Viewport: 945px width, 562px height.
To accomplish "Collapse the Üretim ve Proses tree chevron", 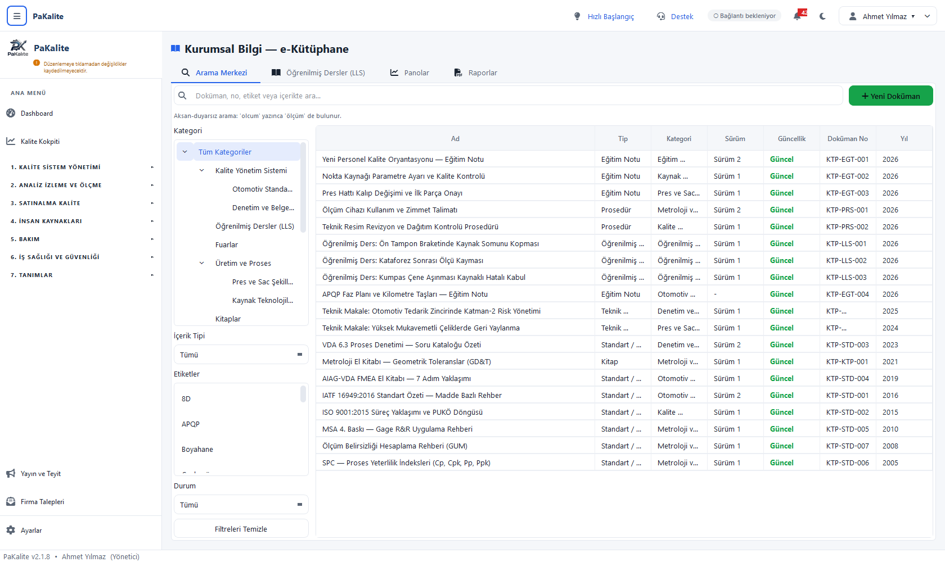I will pyautogui.click(x=202, y=263).
